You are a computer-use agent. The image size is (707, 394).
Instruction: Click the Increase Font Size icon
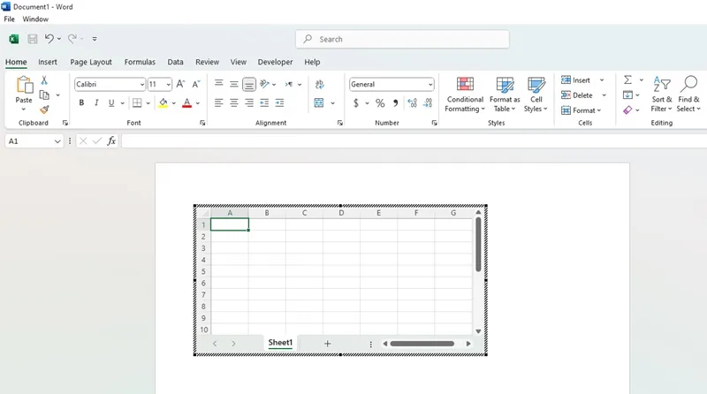181,84
